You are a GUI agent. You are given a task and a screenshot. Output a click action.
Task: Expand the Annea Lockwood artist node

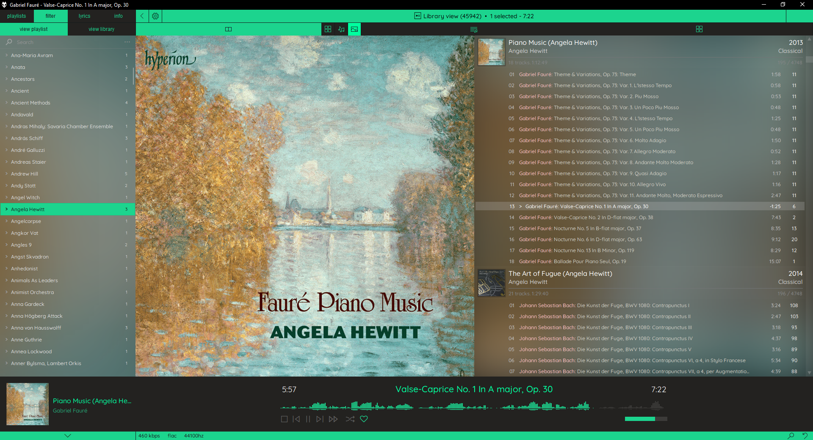6,352
